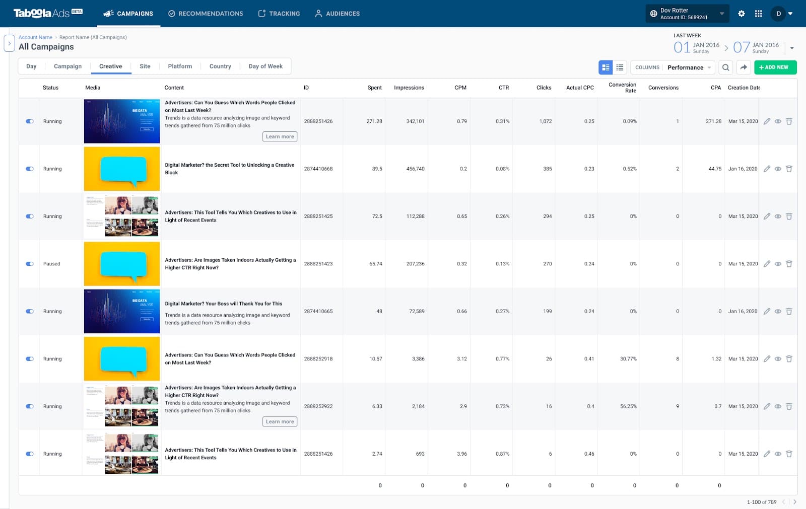
Task: Switch to the Day of Week tab
Action: point(265,66)
